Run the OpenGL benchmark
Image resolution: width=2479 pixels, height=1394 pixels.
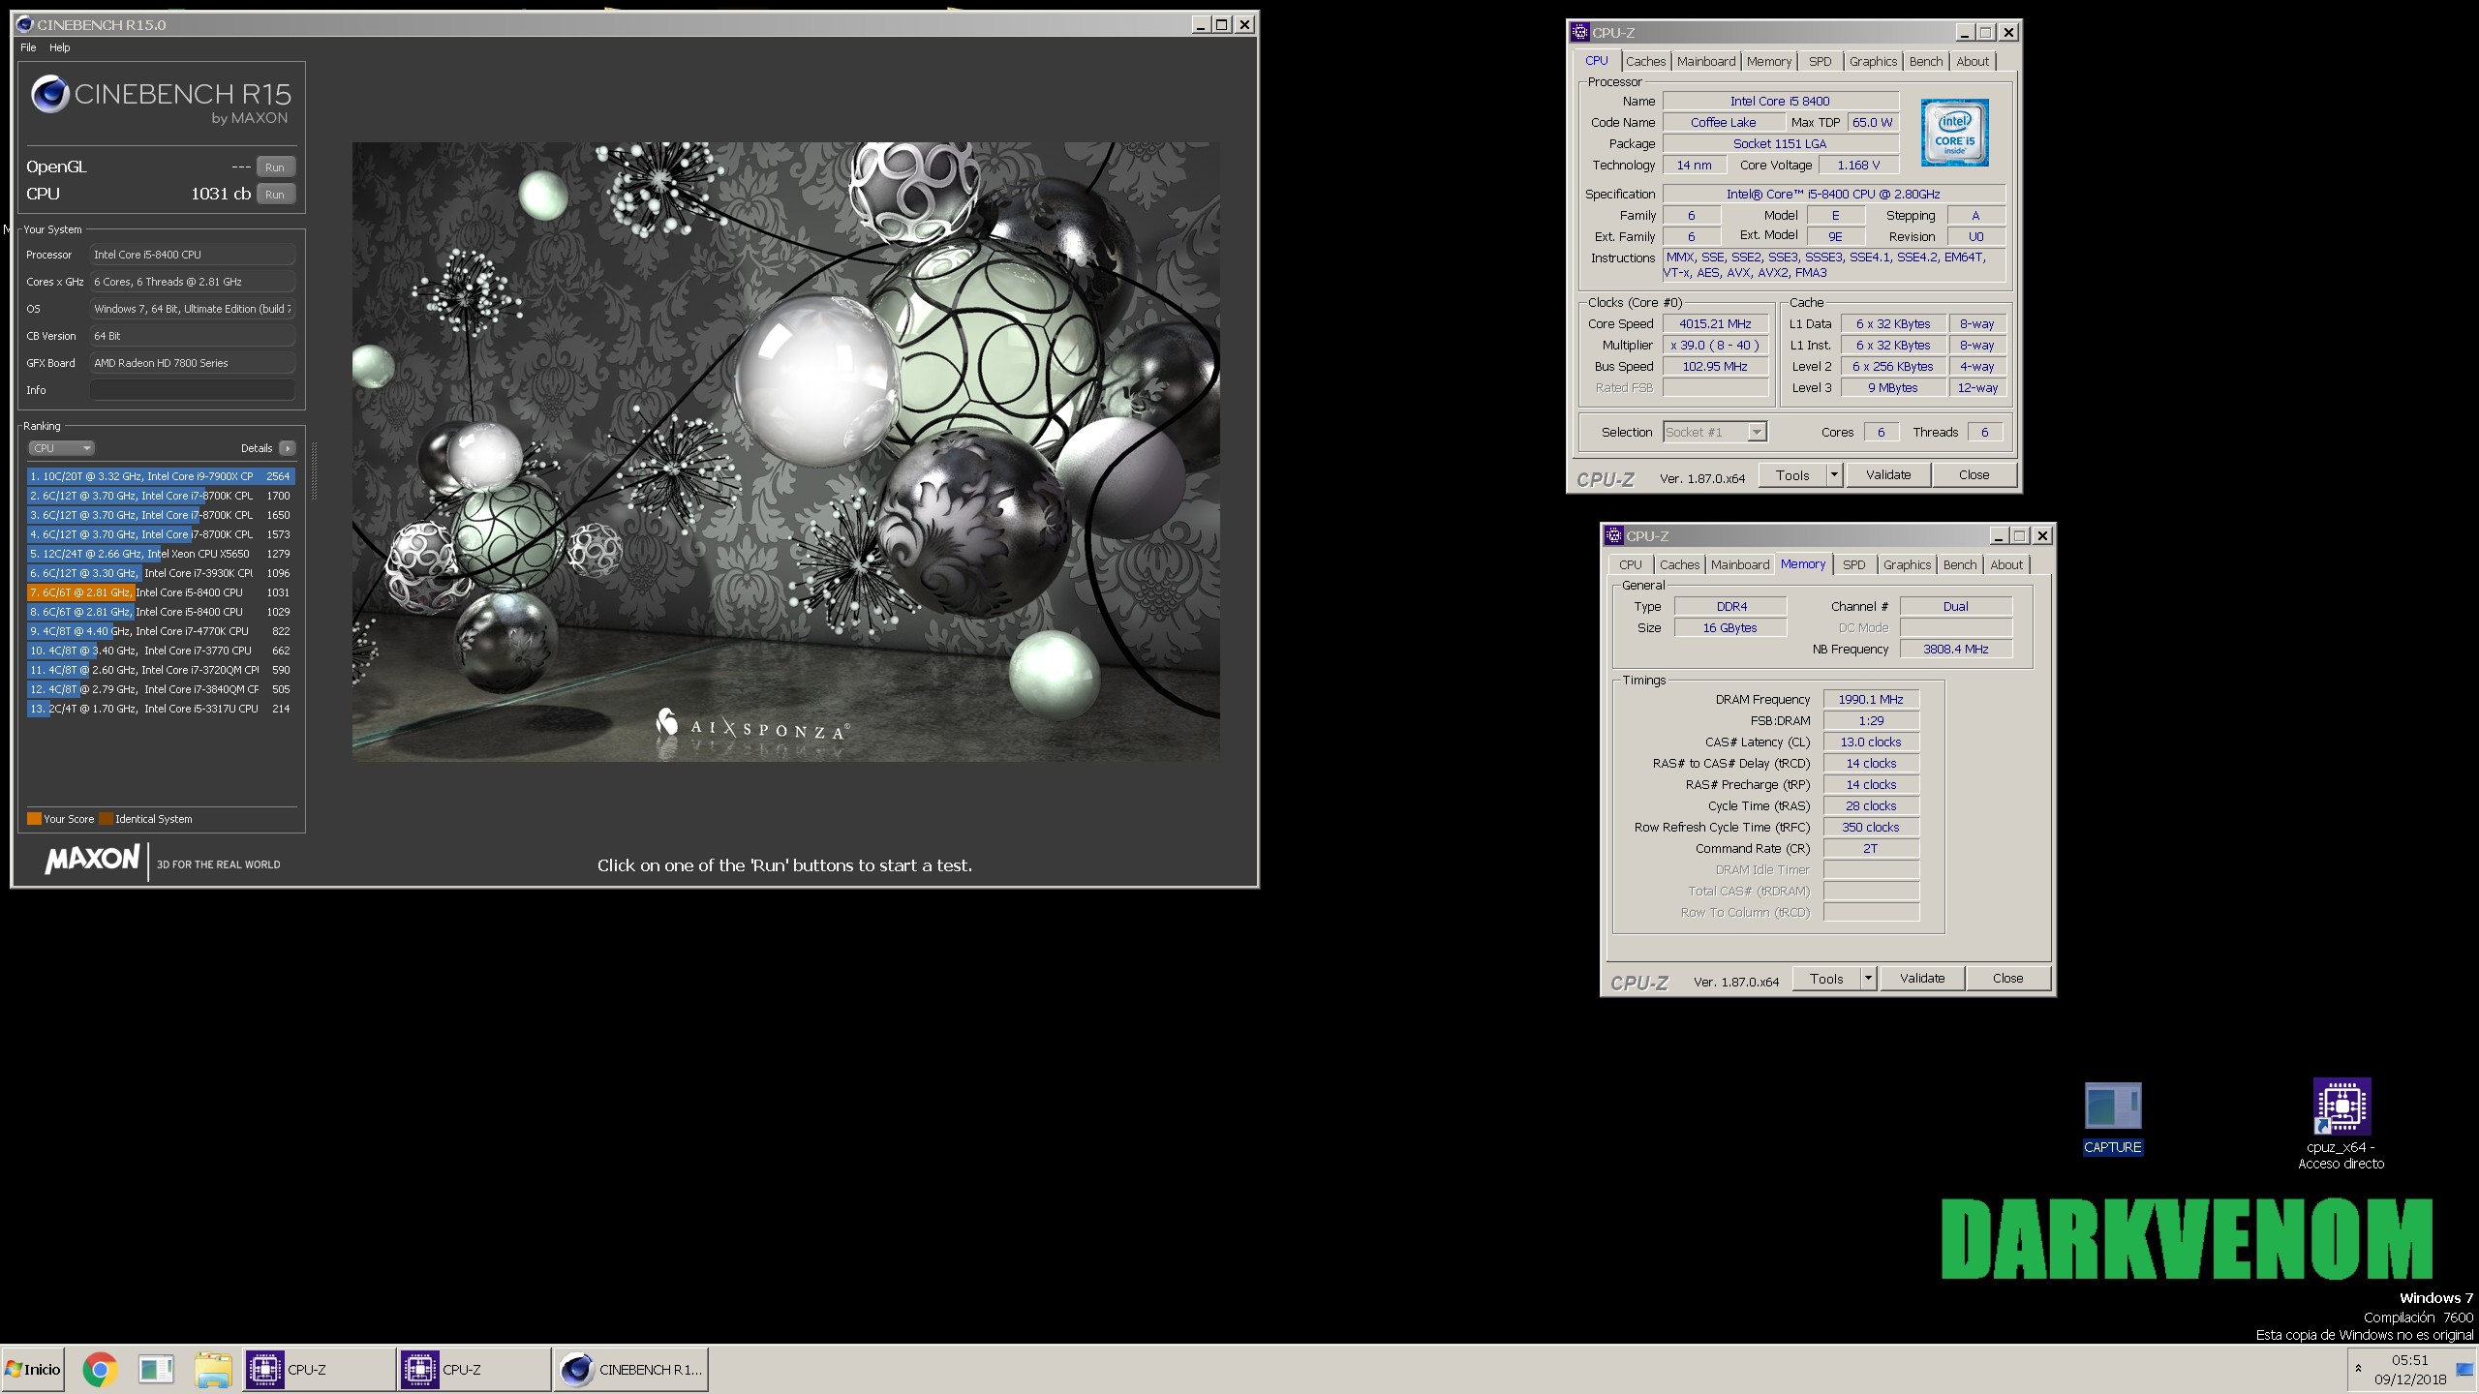pos(275,167)
